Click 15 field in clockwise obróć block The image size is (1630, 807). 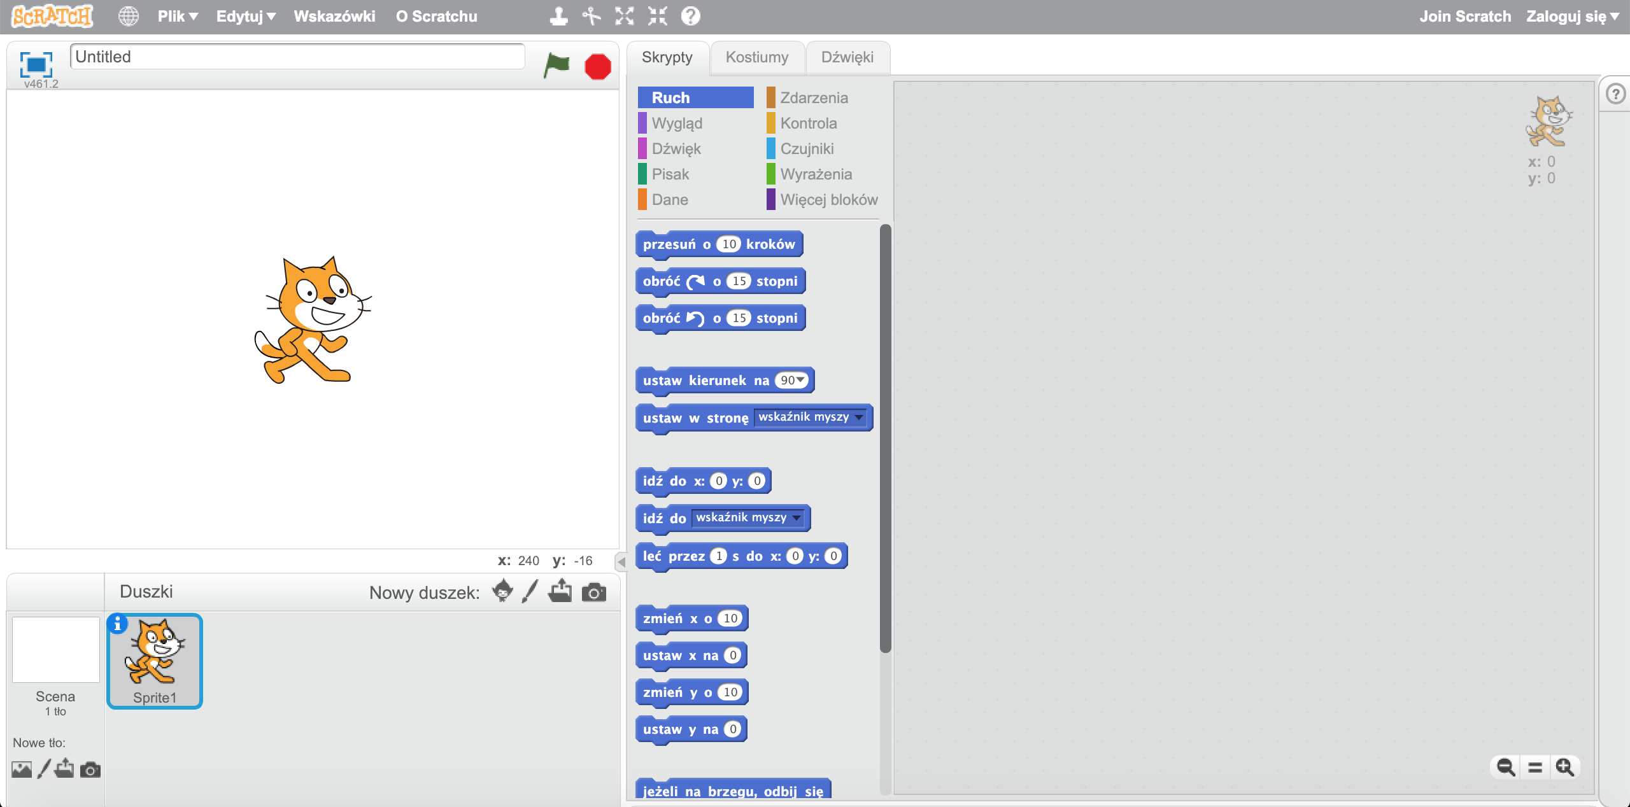coord(739,281)
